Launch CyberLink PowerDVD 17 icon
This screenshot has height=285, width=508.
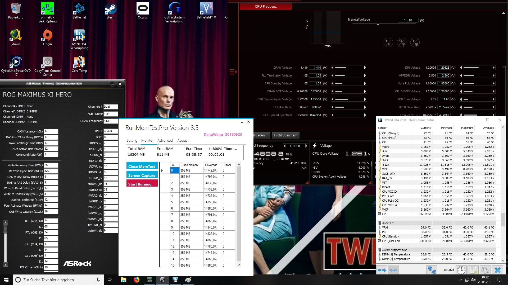click(16, 66)
